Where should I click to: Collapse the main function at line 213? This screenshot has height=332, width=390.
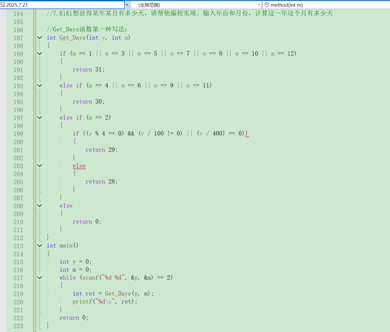[40, 246]
